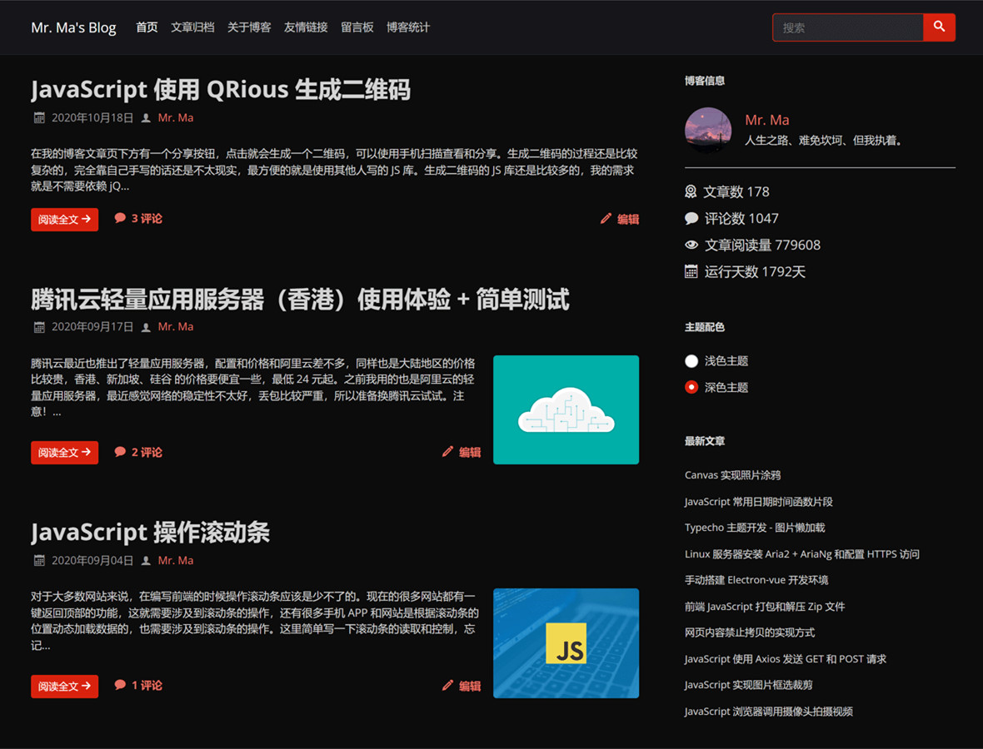
Task: Open recent post 手动搭建 Electron-vue 开发环境
Action: pos(756,580)
